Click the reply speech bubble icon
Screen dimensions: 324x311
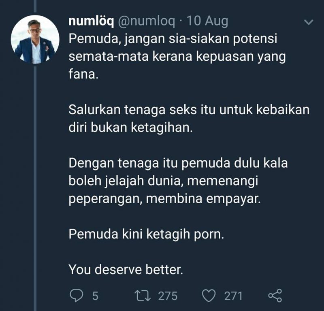77,296
